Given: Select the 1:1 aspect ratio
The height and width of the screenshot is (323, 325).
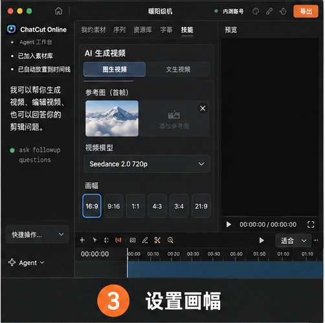Looking at the screenshot, I should click(135, 206).
